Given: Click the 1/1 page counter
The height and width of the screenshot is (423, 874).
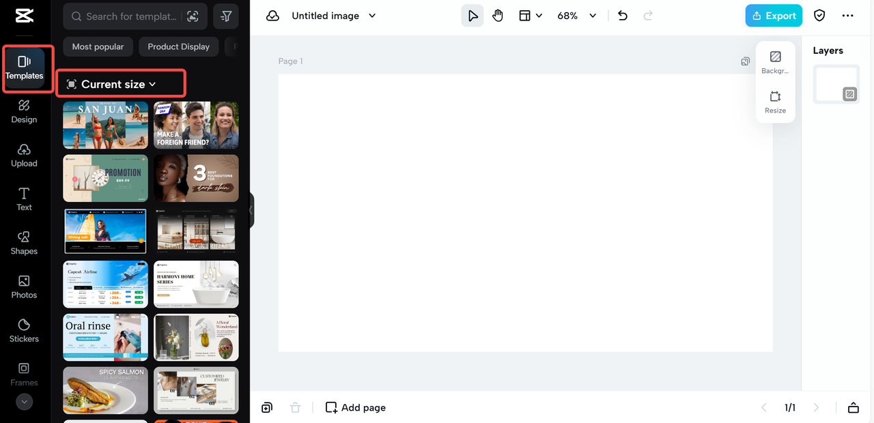Looking at the screenshot, I should point(790,407).
